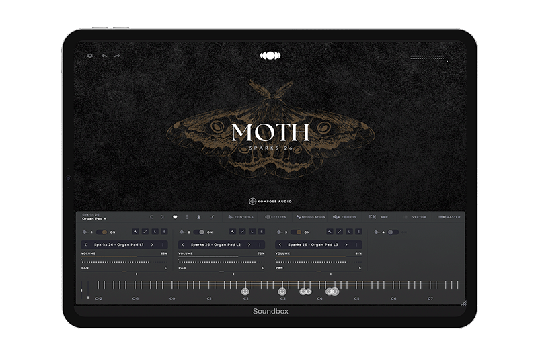Click layer 1 expand arrows icon
Screen dimensions: 538x356
[145, 232]
